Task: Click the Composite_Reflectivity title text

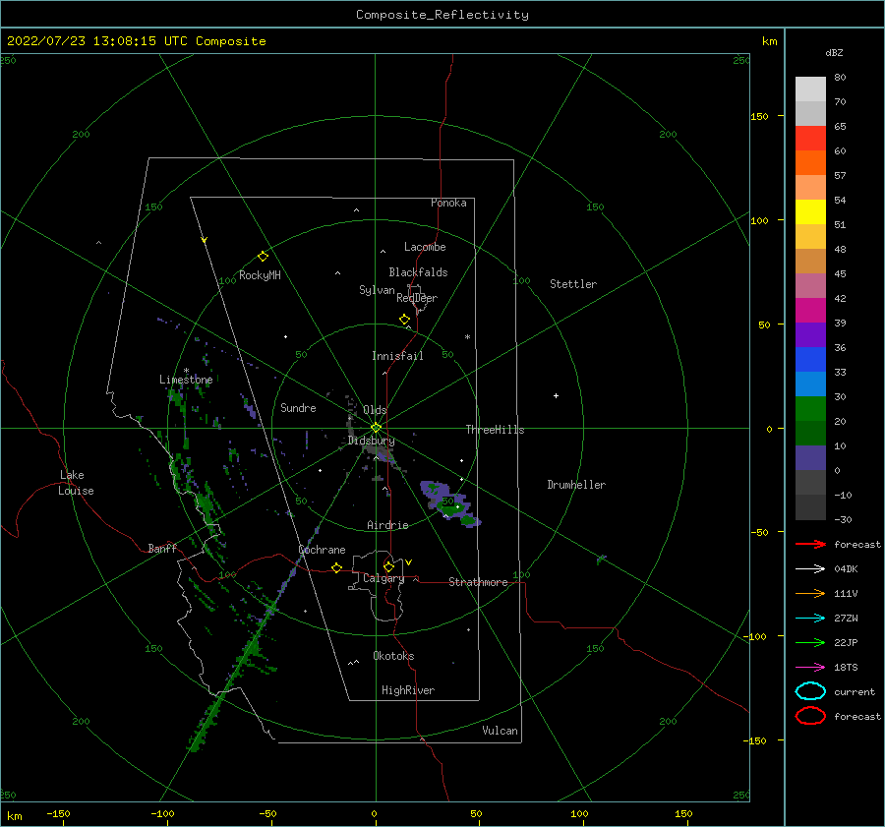Action: point(442,15)
